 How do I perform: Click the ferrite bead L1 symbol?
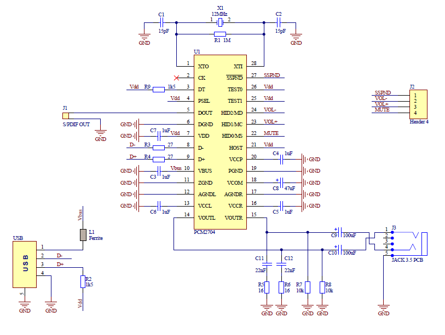[x=83, y=234]
